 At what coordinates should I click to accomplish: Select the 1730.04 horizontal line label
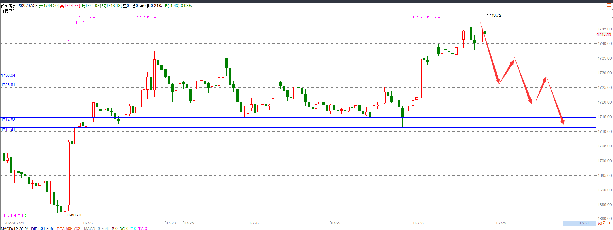[8, 75]
